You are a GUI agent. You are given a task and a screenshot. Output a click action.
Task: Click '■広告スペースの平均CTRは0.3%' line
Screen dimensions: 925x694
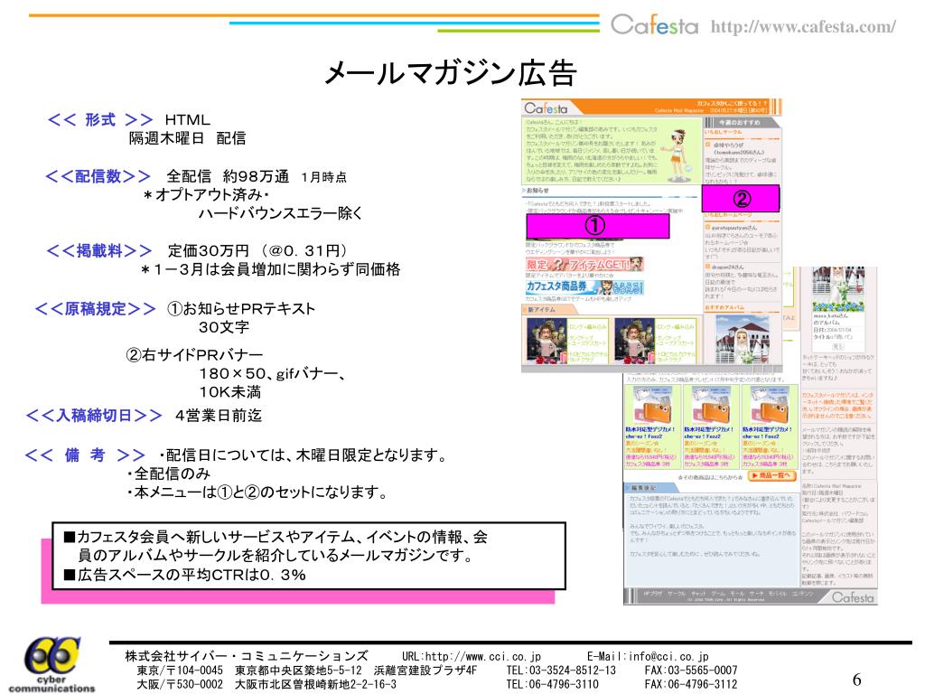184,575
